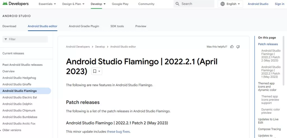Click the bookmark icon beside the title

95,71
